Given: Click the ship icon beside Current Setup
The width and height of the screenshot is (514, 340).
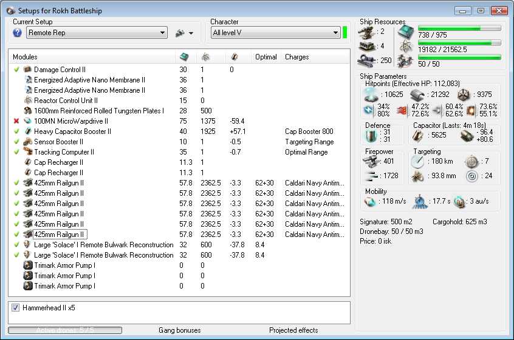Looking at the screenshot, I should pyautogui.click(x=179, y=33).
